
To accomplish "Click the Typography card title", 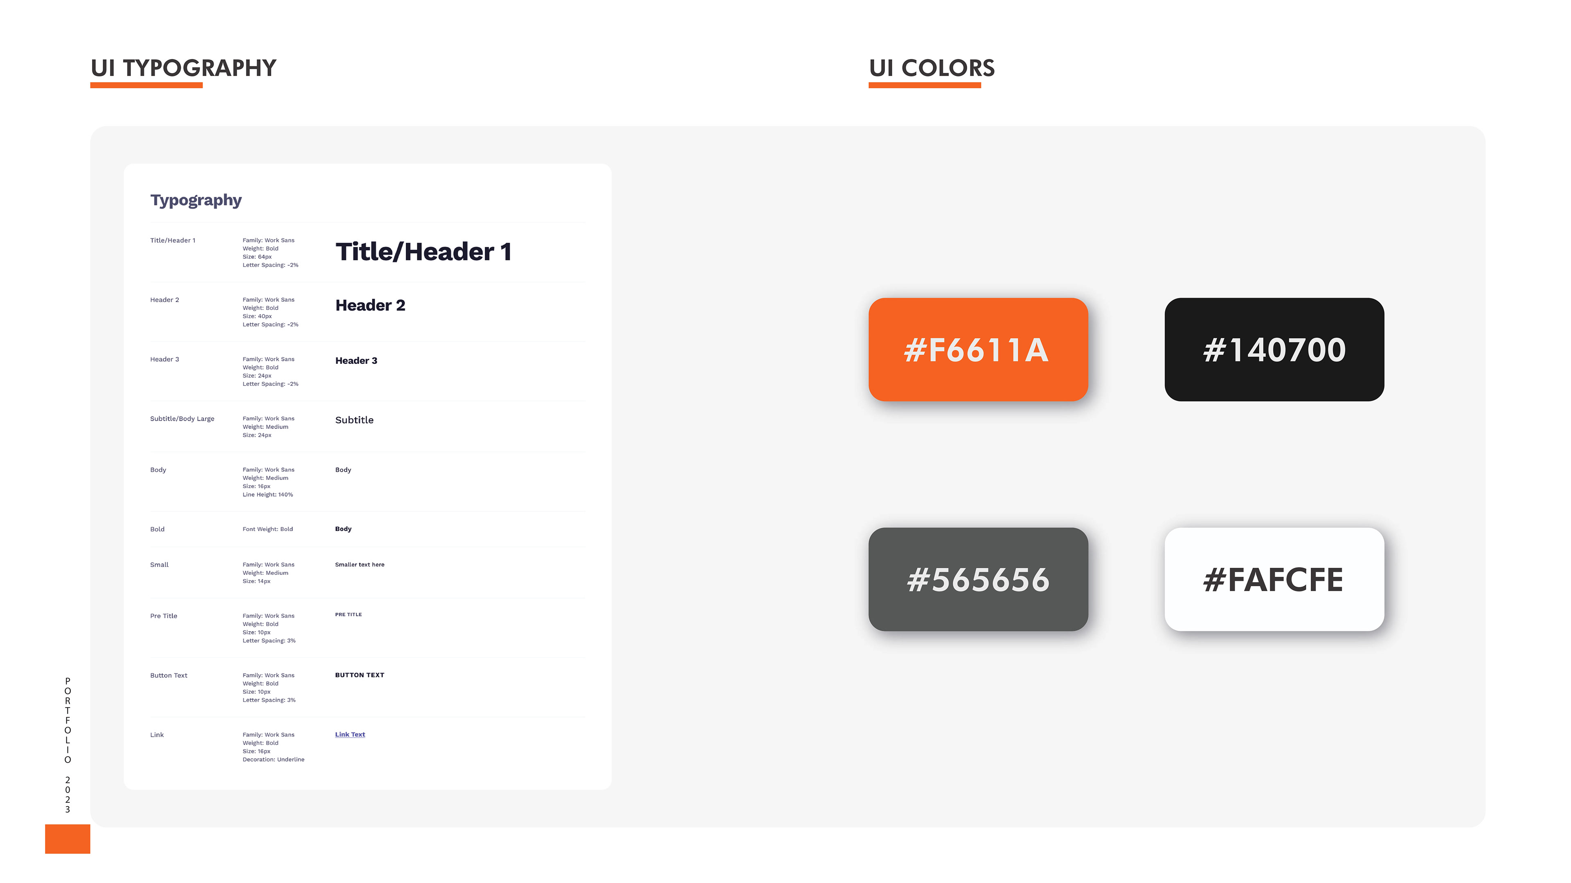I will [x=196, y=200].
